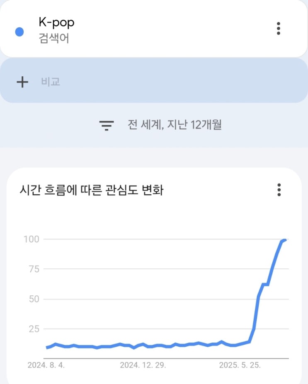Tap the 검색어 subtitle under K-pop

53,40
